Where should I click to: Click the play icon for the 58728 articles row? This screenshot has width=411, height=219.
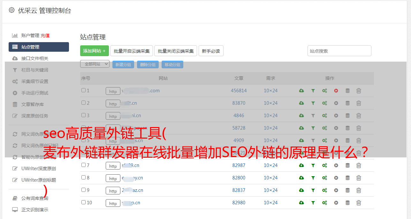click(336, 128)
